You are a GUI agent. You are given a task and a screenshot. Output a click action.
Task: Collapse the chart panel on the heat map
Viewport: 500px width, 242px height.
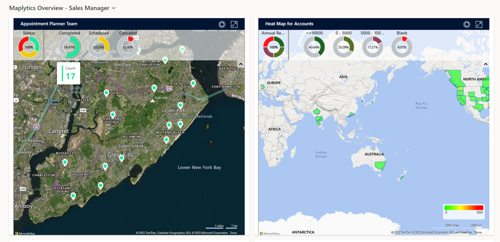tap(485, 64)
